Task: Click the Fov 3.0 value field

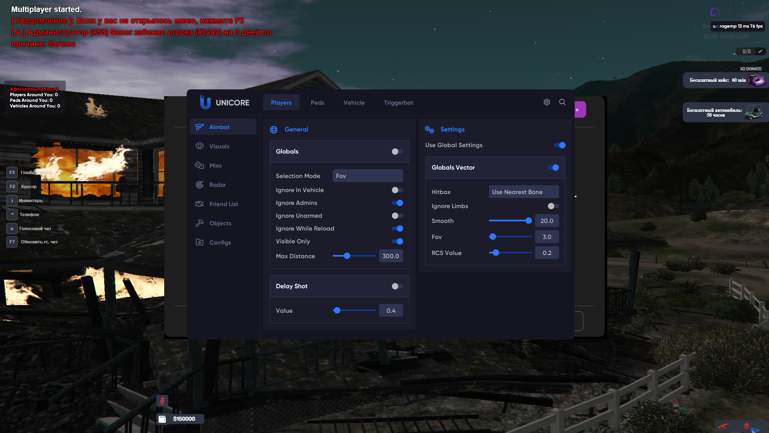Action: click(x=547, y=237)
